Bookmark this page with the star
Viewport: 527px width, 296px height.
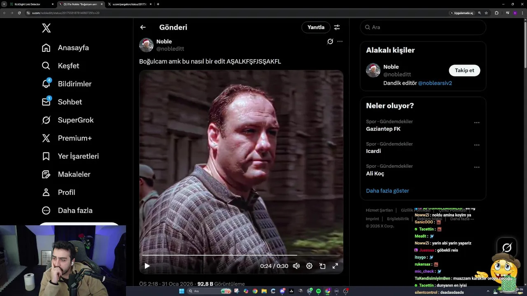point(486,13)
